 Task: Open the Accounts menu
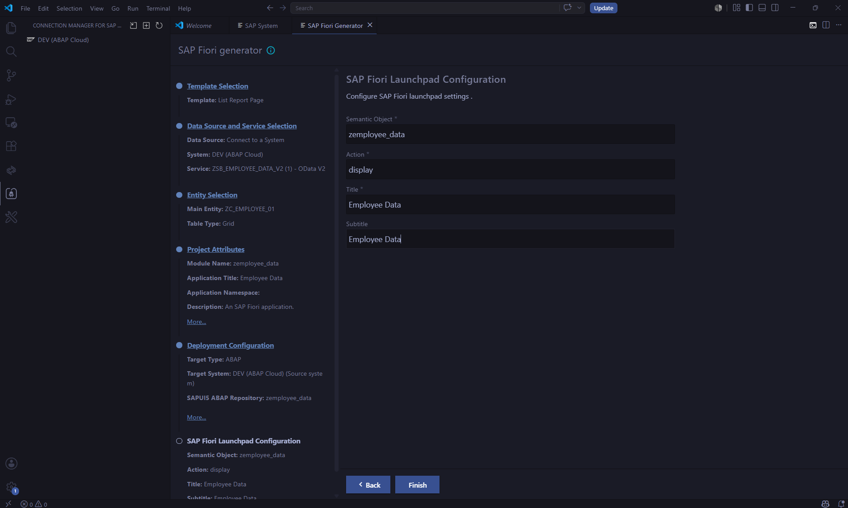(11, 463)
